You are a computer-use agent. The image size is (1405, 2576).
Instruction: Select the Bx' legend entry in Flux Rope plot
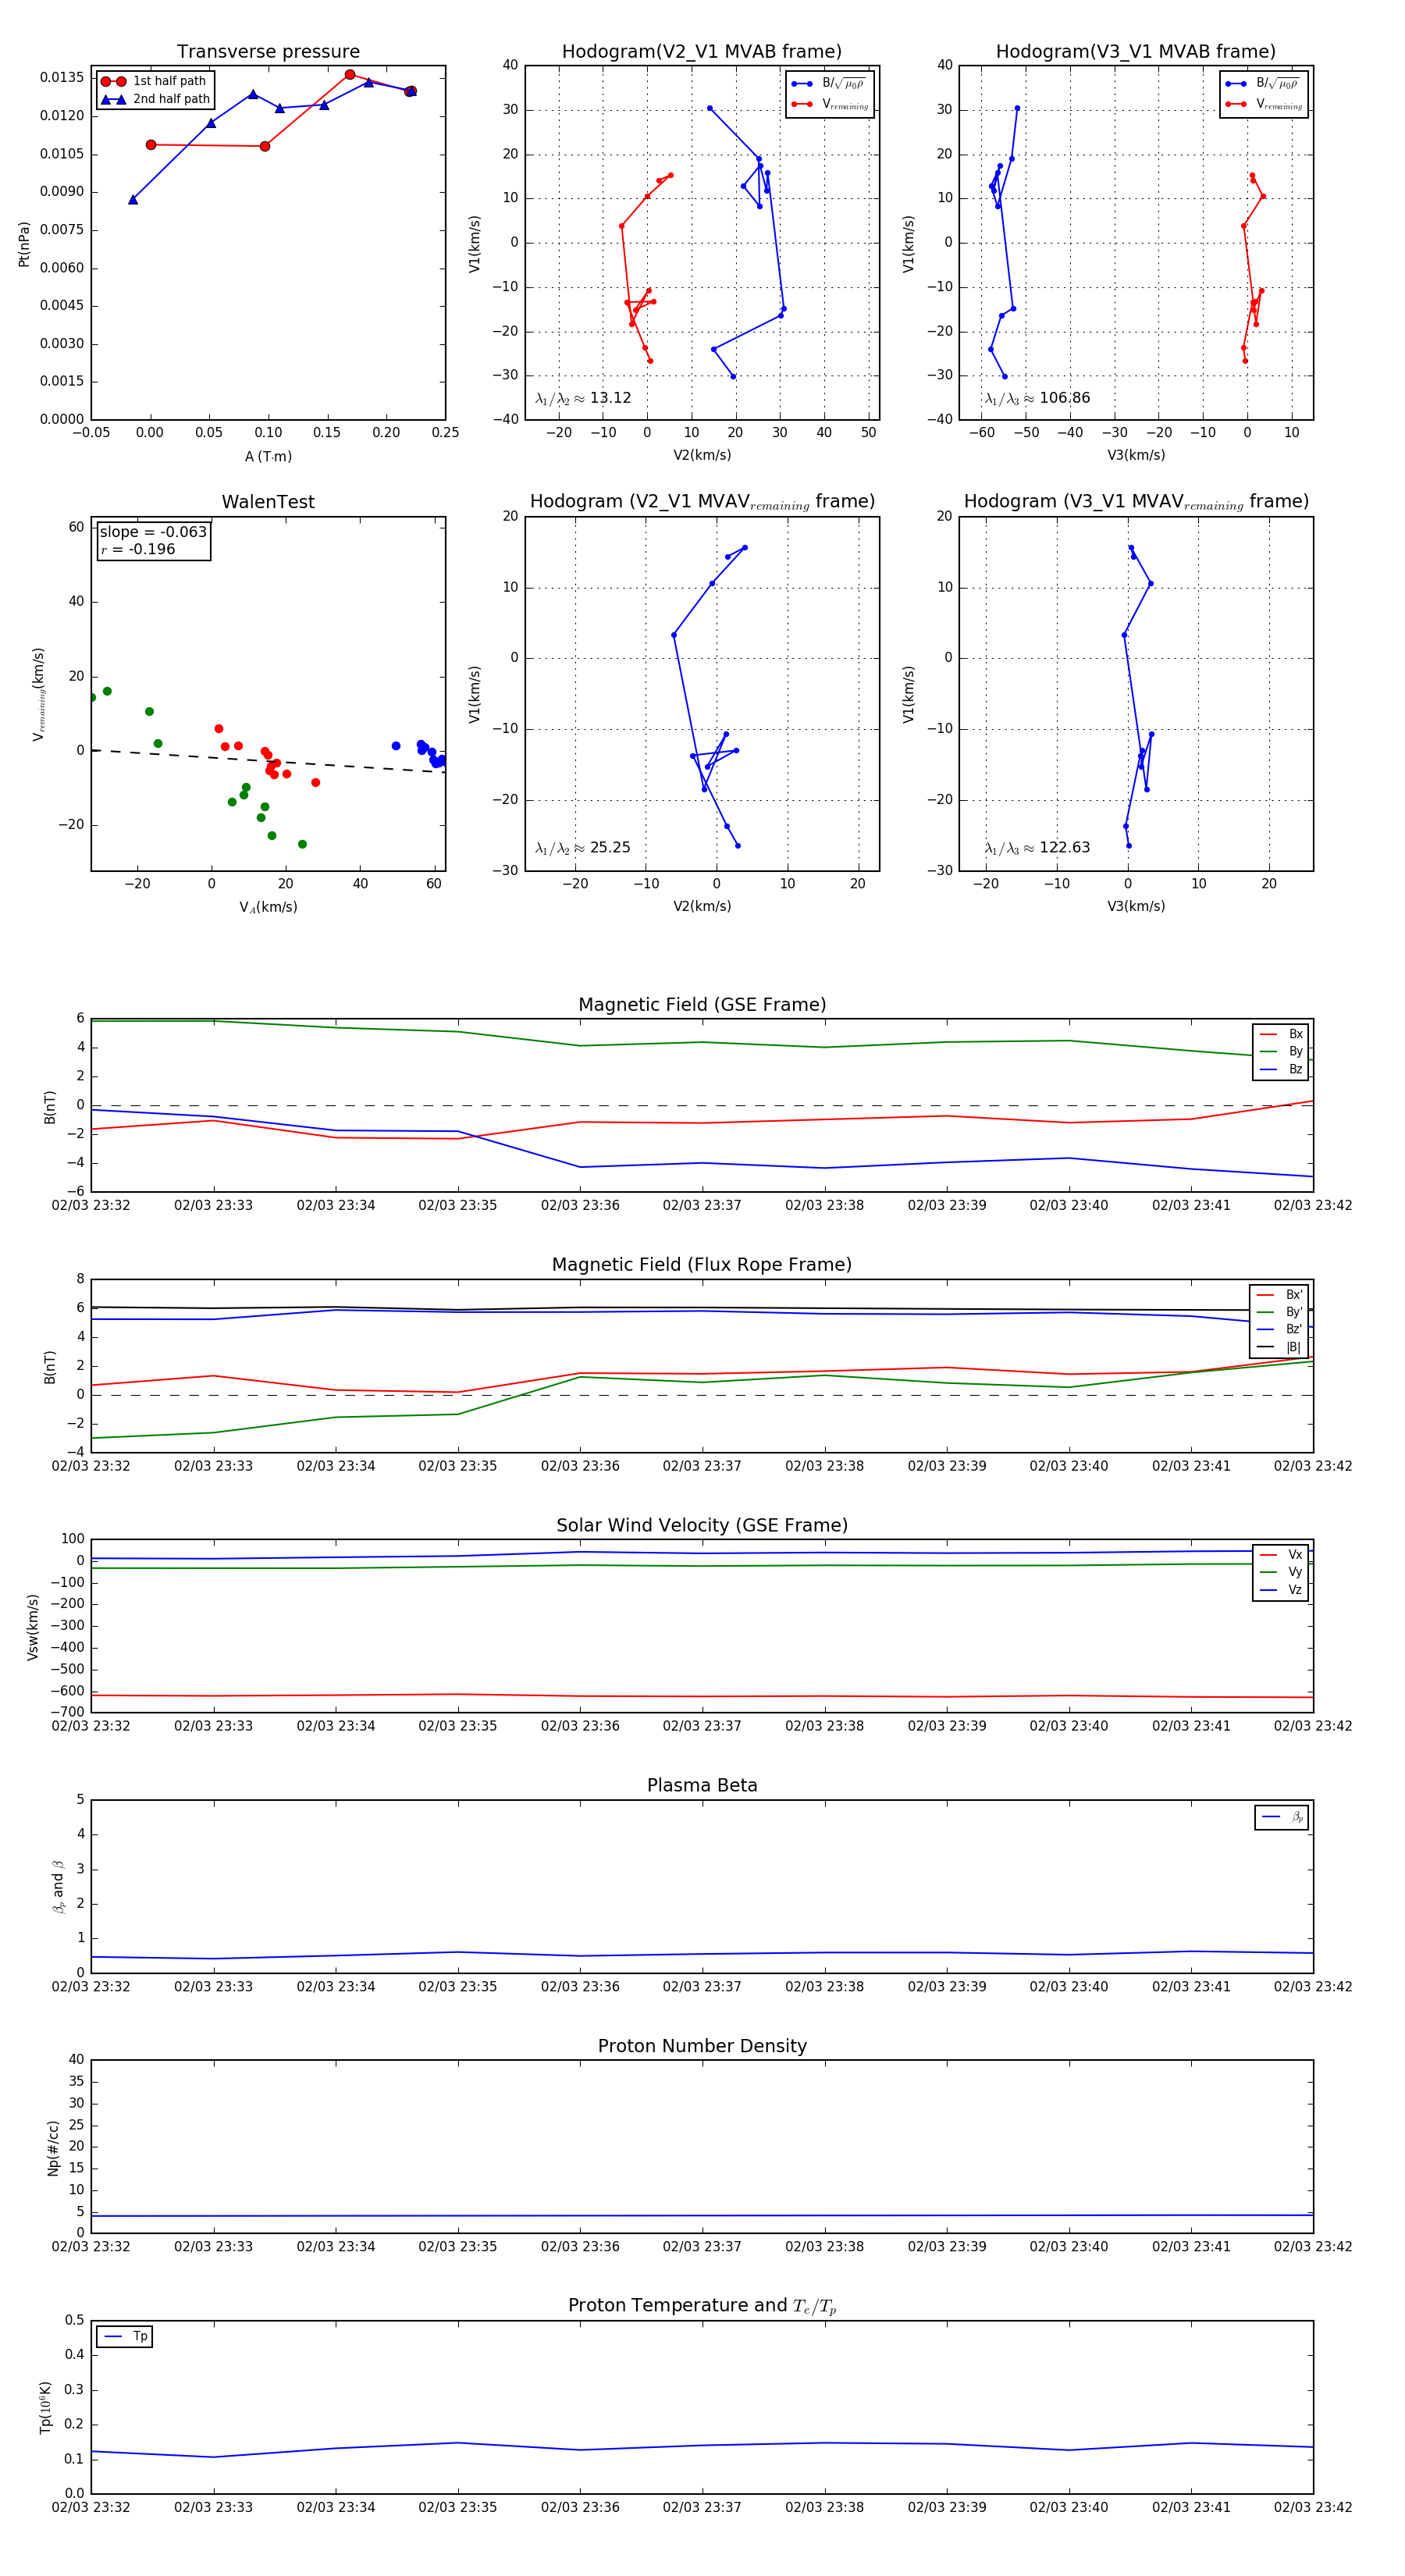coord(1279,1294)
